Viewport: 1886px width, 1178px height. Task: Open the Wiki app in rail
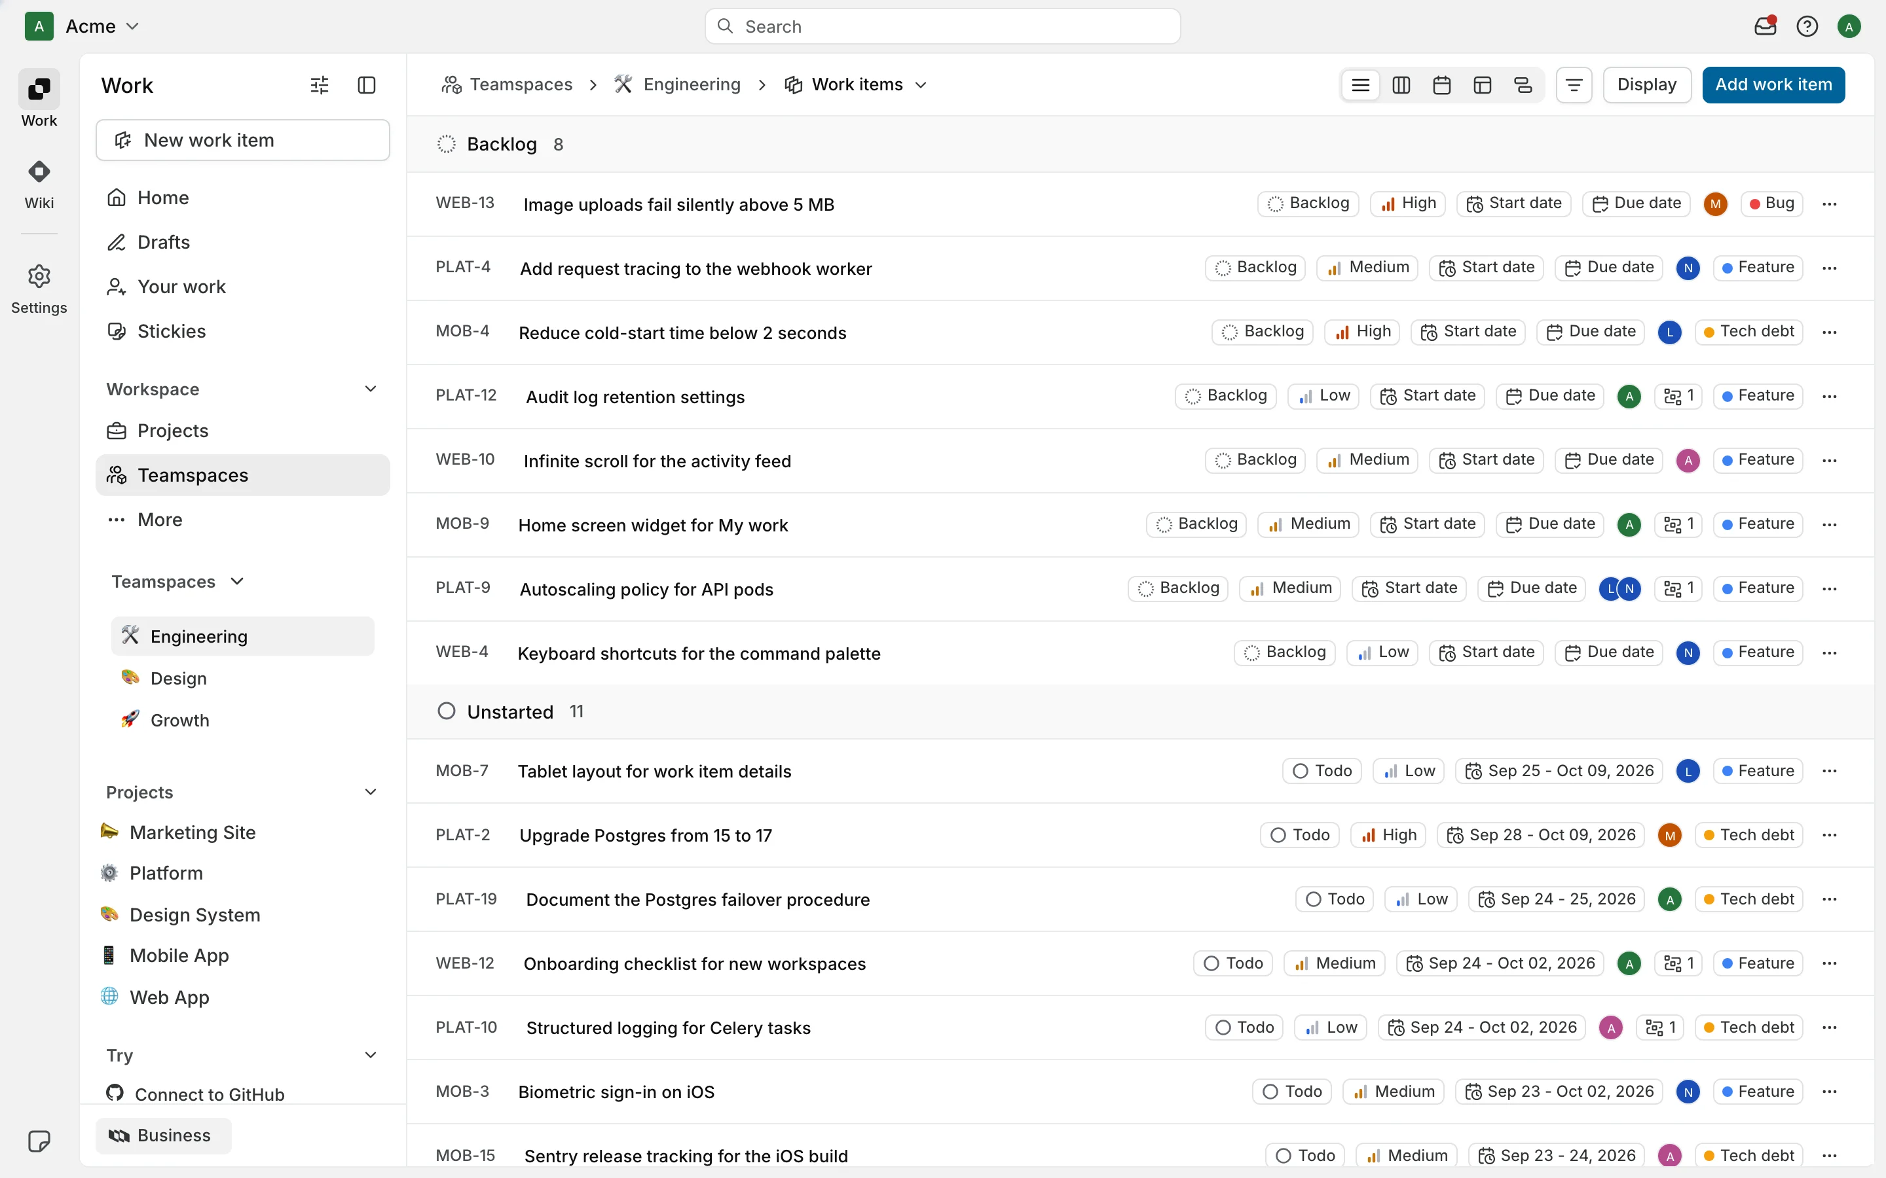[39, 185]
